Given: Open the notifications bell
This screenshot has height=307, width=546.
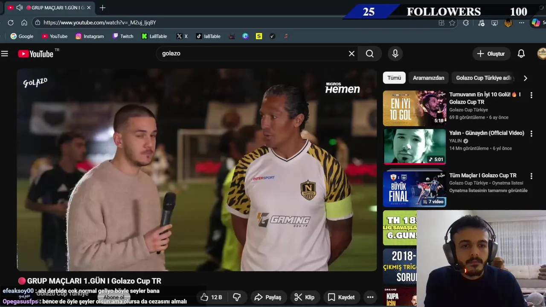Looking at the screenshot, I should click(521, 54).
